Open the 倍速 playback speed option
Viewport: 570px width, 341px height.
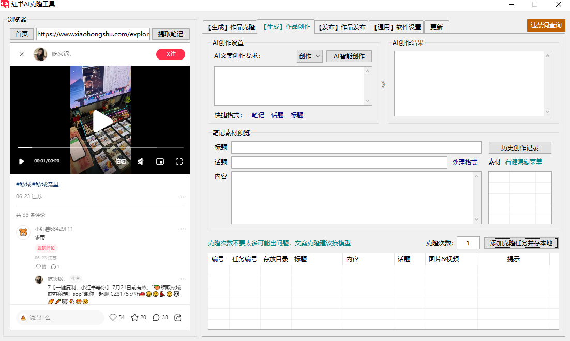point(121,161)
